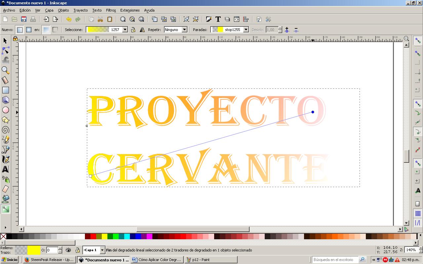Select the Paint bucket tool

tap(5, 199)
